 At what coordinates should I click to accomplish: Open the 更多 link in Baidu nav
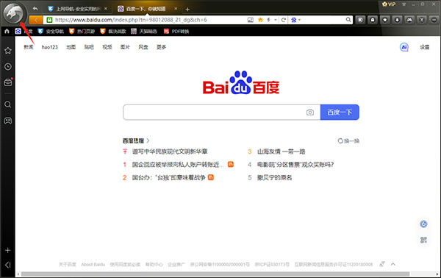[x=161, y=47]
